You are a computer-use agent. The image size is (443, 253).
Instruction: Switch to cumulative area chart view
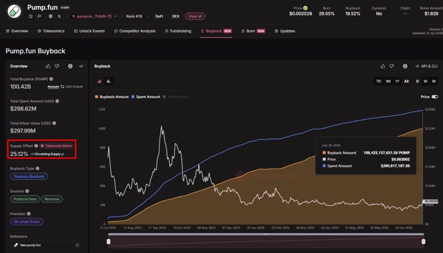[100, 81]
